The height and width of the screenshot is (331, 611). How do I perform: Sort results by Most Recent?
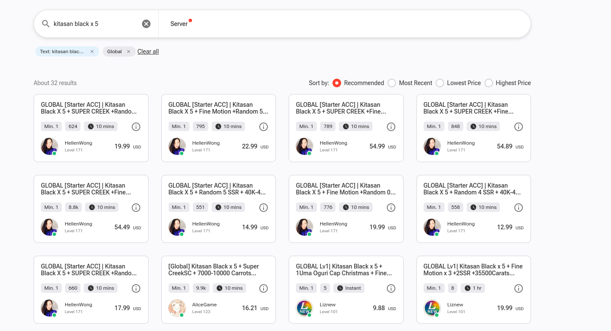(392, 83)
